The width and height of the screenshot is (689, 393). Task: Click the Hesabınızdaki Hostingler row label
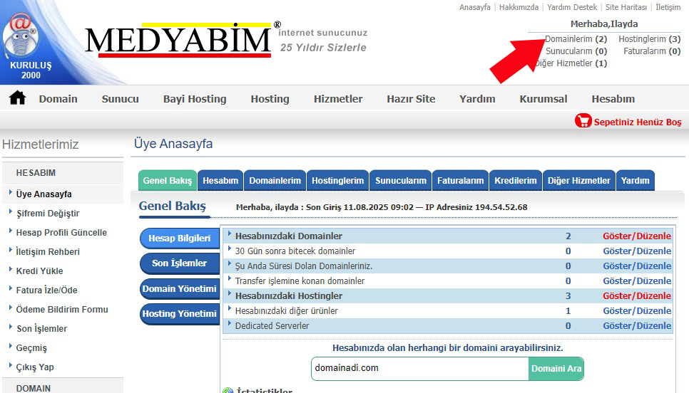[x=289, y=296]
